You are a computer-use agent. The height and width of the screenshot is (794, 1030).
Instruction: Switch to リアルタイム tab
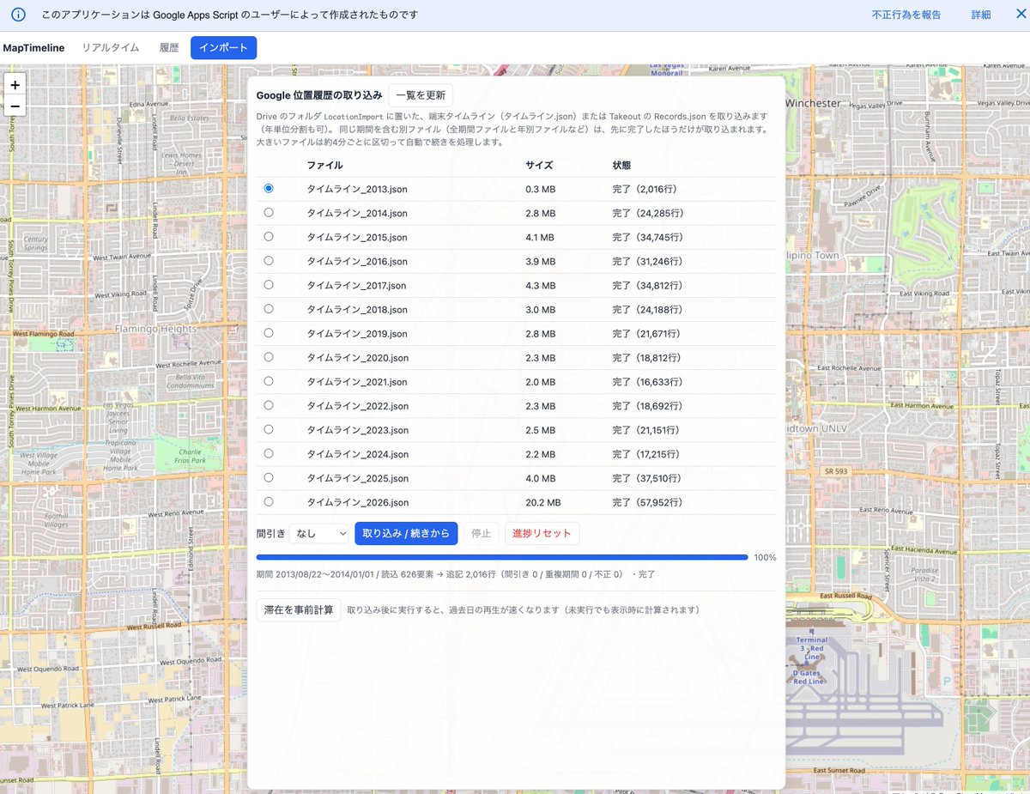tap(110, 48)
